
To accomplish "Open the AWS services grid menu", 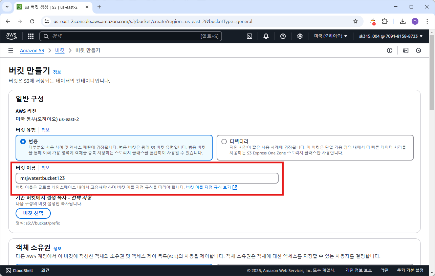I will pyautogui.click(x=31, y=36).
